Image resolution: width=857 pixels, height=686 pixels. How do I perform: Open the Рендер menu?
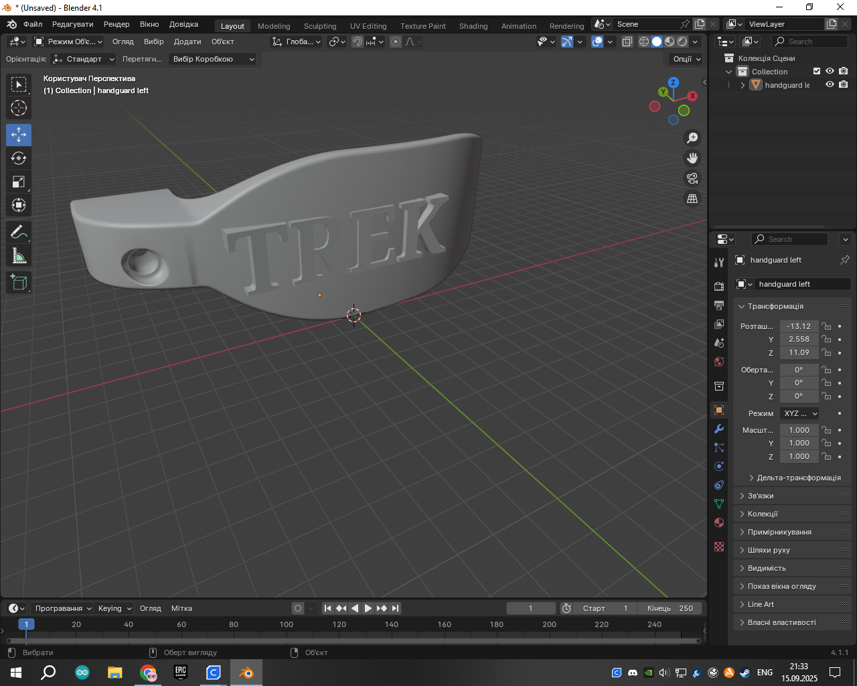[x=116, y=24]
